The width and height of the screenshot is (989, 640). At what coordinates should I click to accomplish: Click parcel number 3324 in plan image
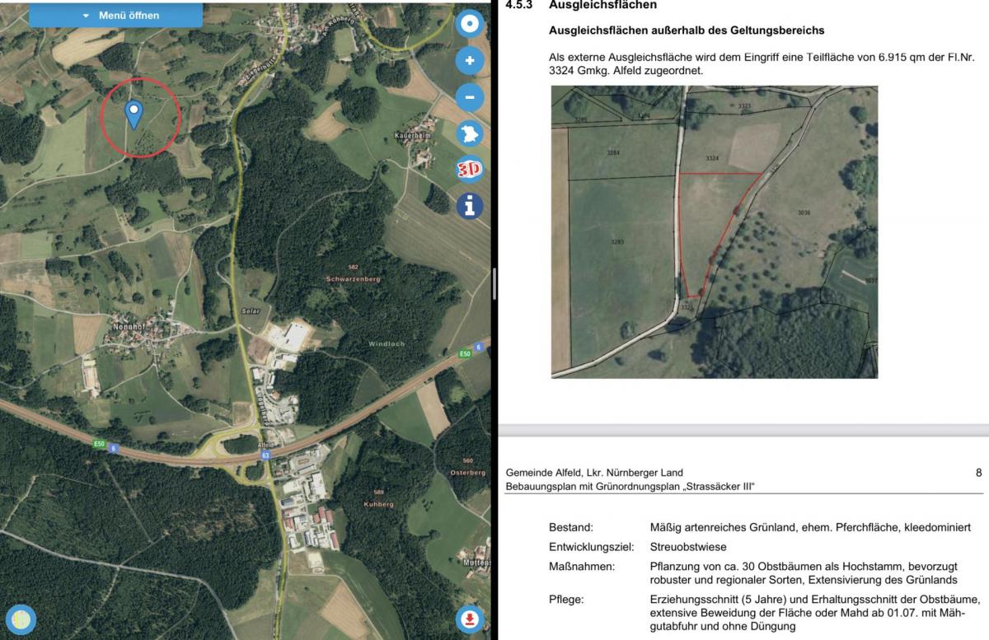pyautogui.click(x=712, y=158)
